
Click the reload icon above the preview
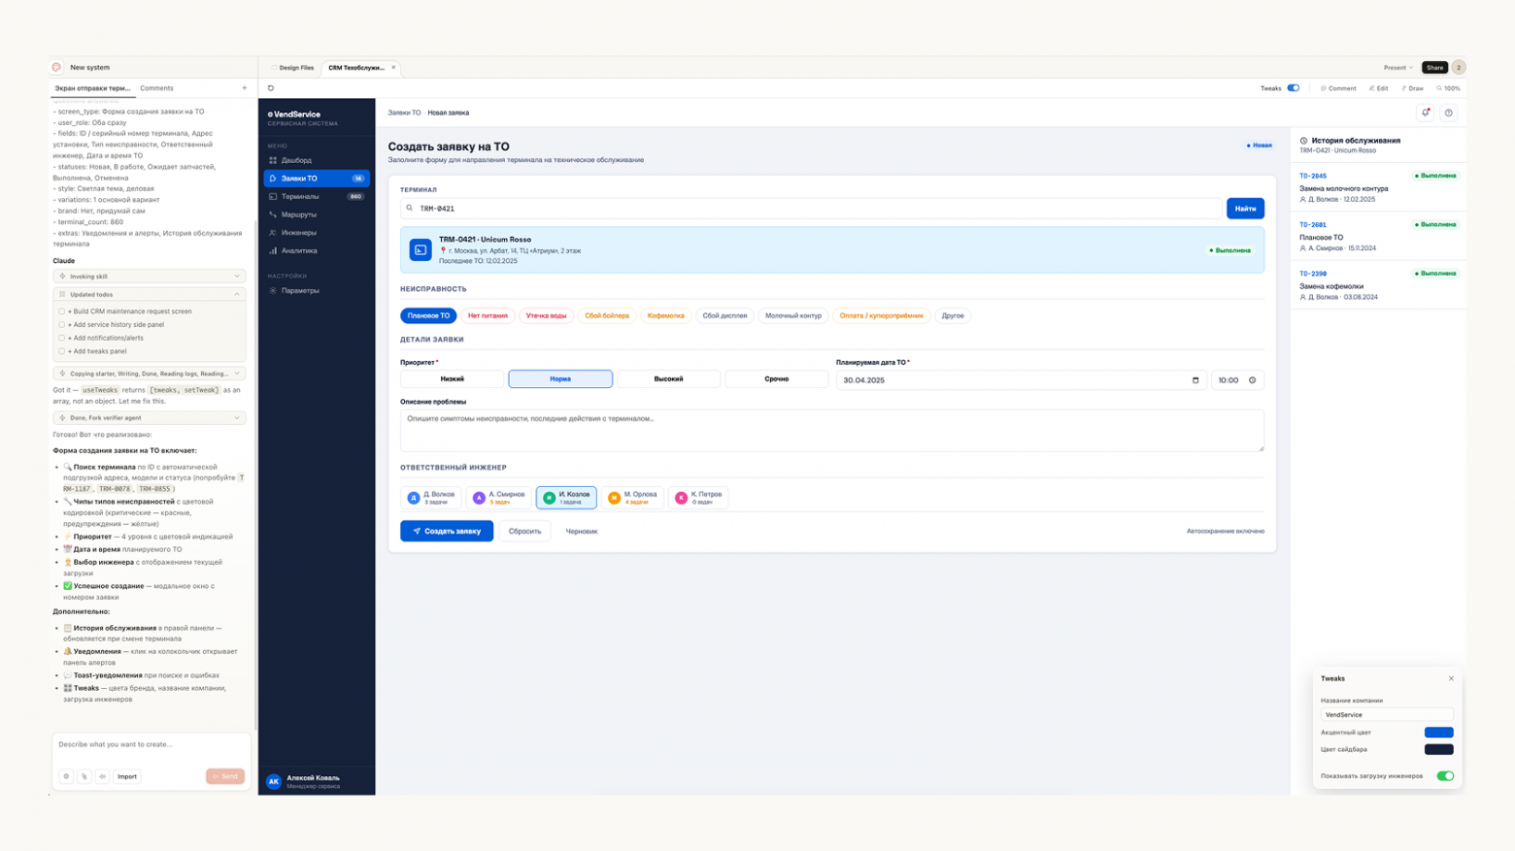coord(271,88)
